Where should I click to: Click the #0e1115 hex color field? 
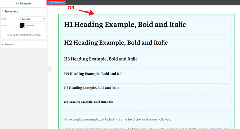(x=35, y=26)
